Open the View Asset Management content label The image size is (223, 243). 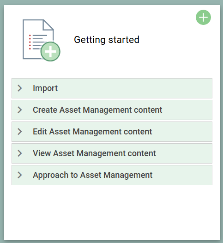[x=94, y=153]
